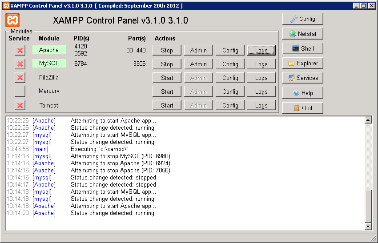Open Config via the wrench button
The width and height of the screenshot is (378, 243).
[302, 19]
